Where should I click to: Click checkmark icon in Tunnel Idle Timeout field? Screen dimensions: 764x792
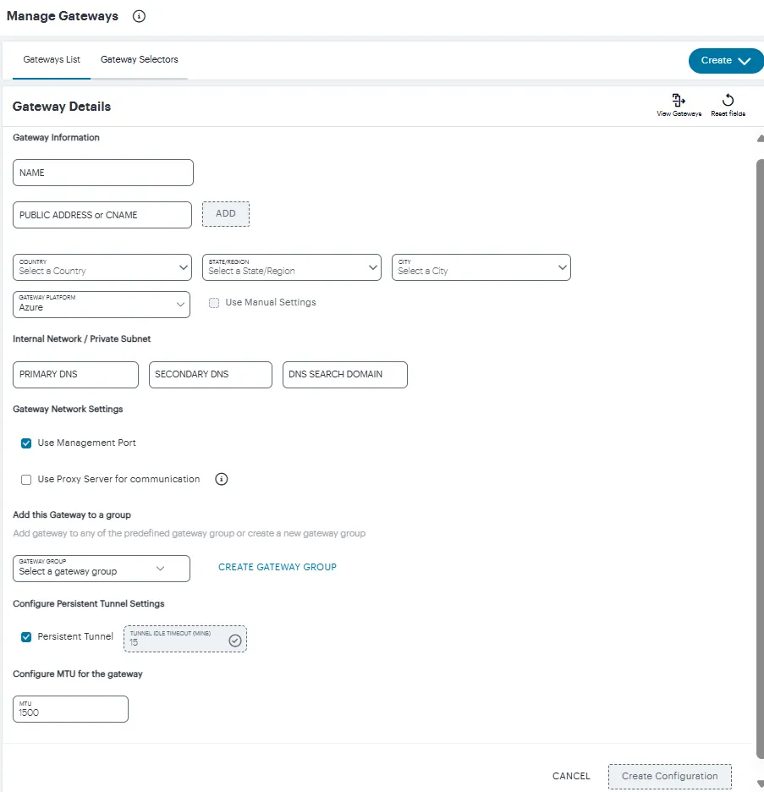pos(235,641)
